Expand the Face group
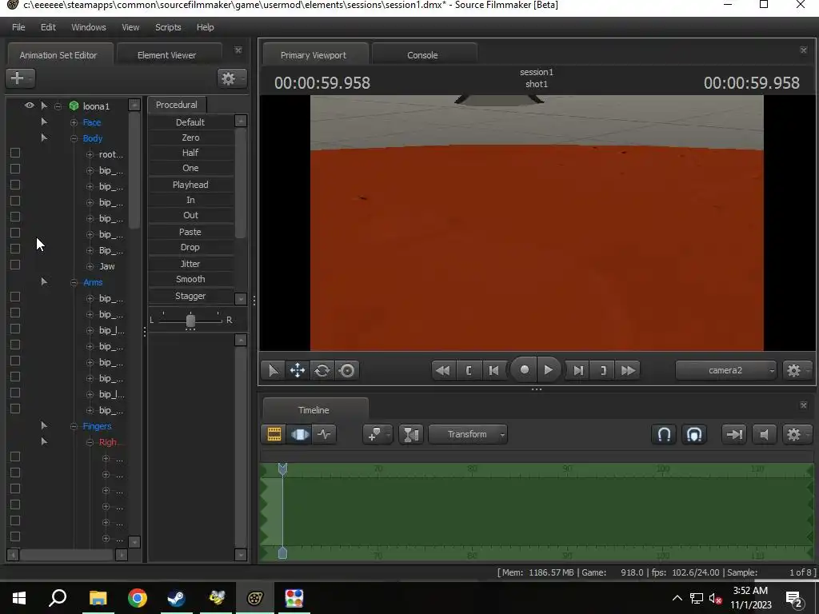This screenshot has width=819, height=614. (x=74, y=122)
